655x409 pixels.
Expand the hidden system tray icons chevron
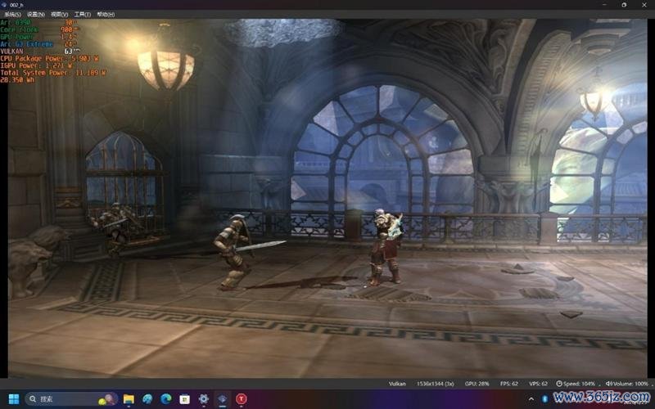[531, 399]
